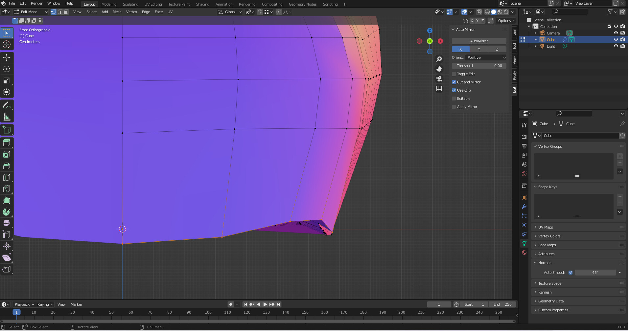Choose the Measure tool
Viewport: 629px width, 331px height.
click(x=7, y=117)
